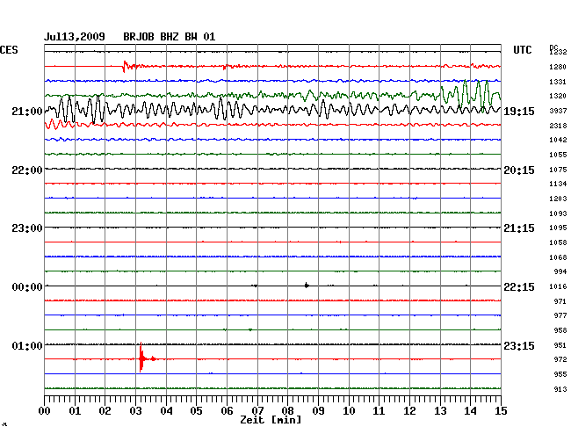
Task: Click minute axis label "12"
Action: pyautogui.click(x=409, y=411)
